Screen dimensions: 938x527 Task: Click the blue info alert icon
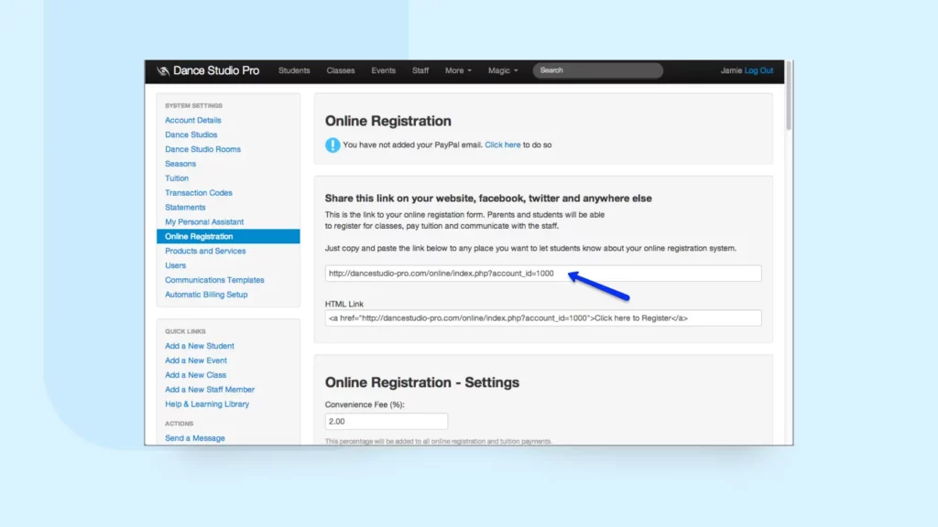coord(333,145)
